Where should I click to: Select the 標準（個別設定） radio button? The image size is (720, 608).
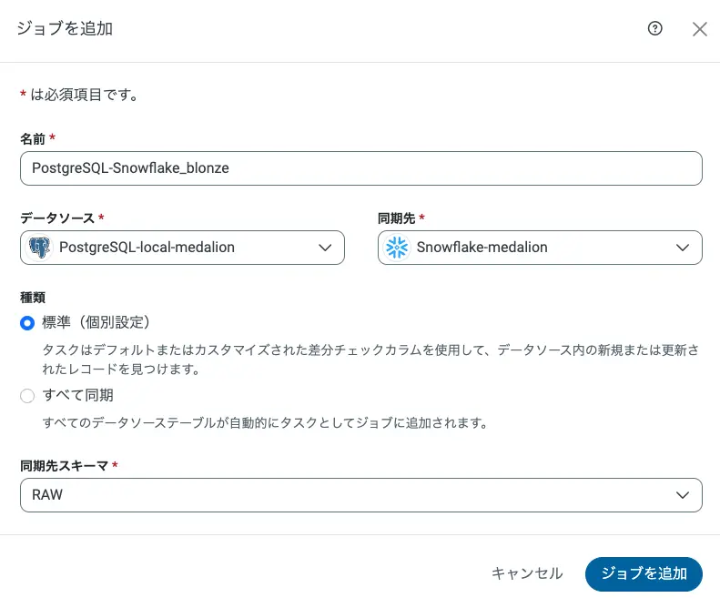[27, 322]
